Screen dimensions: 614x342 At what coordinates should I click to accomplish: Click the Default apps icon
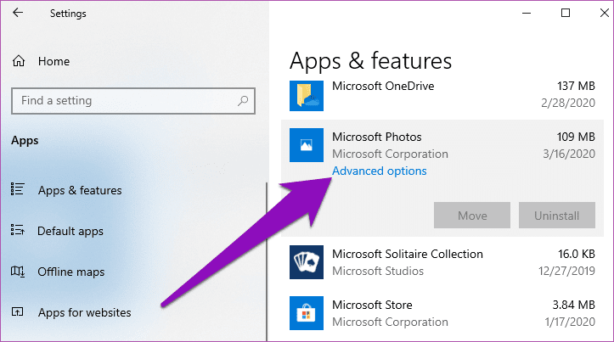18,230
